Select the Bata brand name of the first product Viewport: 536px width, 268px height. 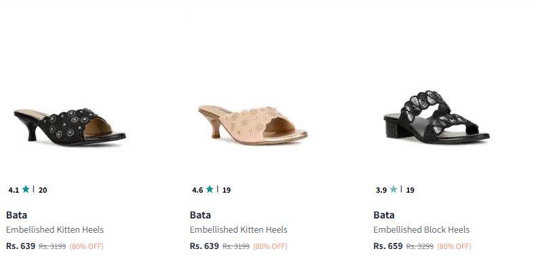tap(16, 215)
